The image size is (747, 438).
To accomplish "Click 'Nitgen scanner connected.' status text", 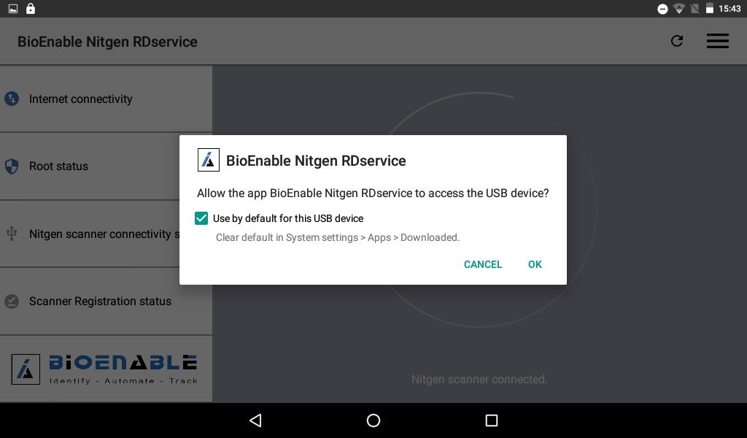I will point(479,380).
